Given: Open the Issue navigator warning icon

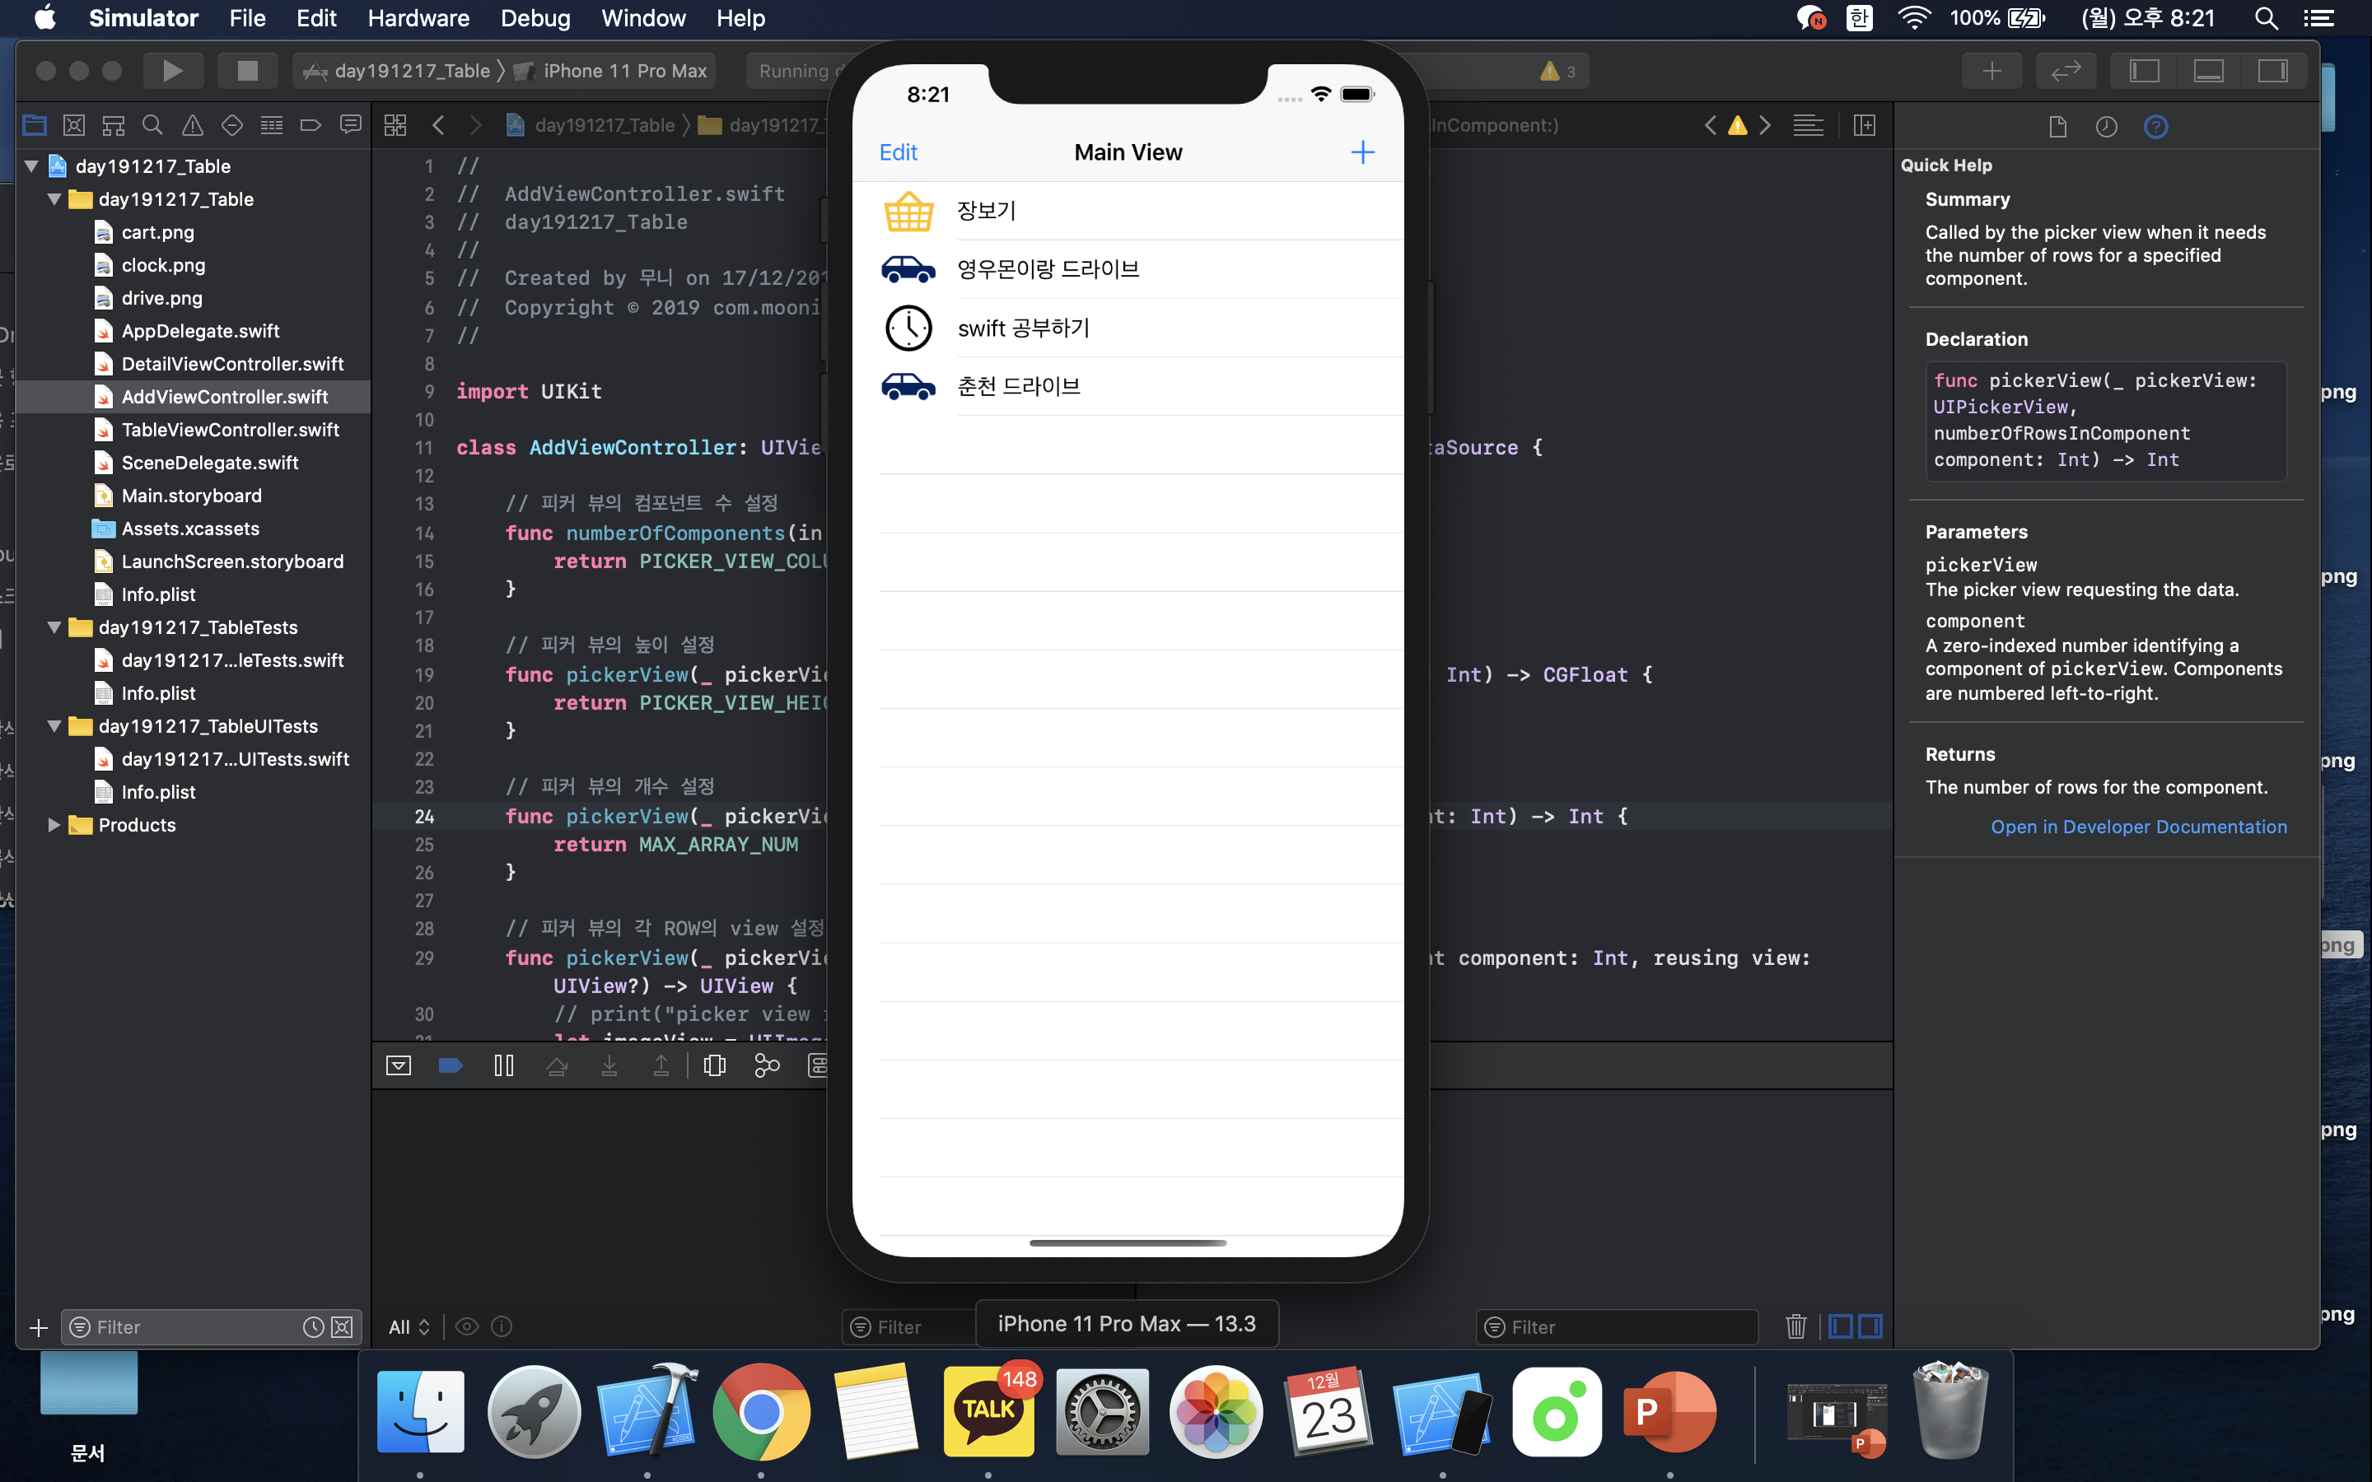Looking at the screenshot, I should 192,125.
